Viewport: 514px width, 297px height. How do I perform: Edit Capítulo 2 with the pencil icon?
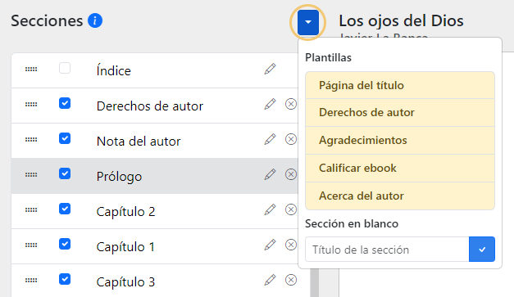[x=270, y=209]
